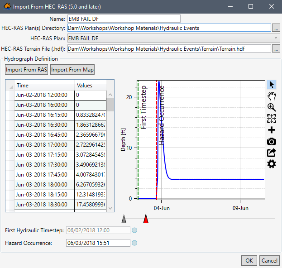This screenshot has height=268, width=282.
Task: Dismiss dialog with Cancel button
Action: pyautogui.click(x=269, y=260)
